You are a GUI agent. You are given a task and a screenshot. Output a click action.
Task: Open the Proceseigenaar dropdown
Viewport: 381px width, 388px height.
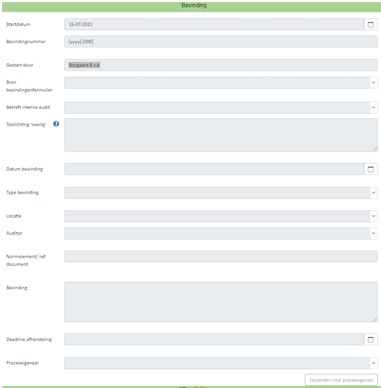[373, 363]
